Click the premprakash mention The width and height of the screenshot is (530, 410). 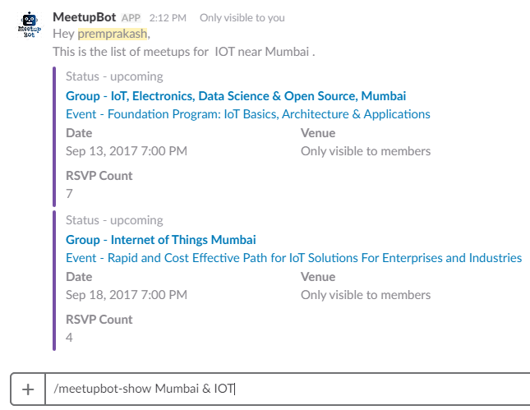point(113,34)
